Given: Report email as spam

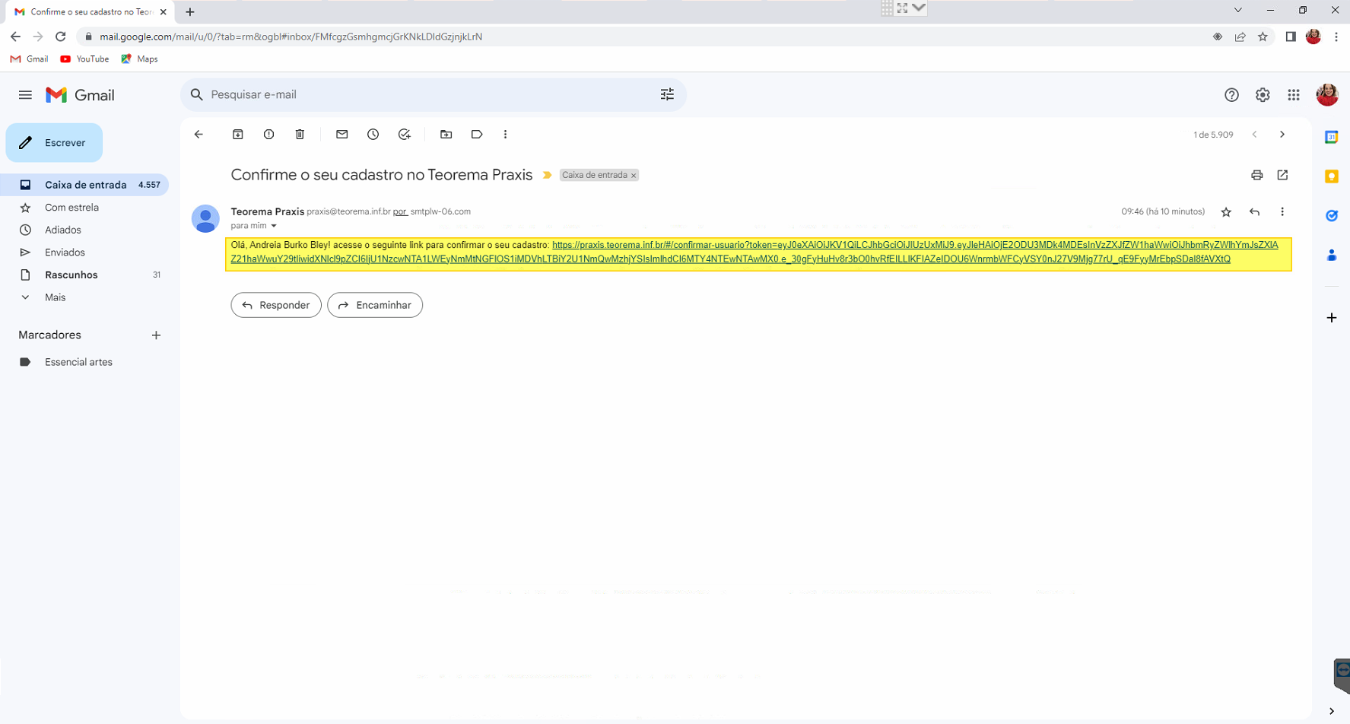Looking at the screenshot, I should pyautogui.click(x=269, y=135).
